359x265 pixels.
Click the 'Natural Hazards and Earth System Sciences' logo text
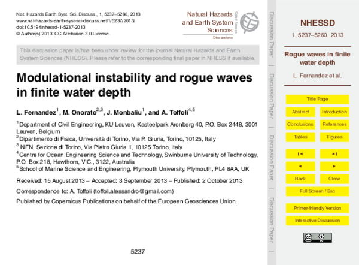coord(208,22)
